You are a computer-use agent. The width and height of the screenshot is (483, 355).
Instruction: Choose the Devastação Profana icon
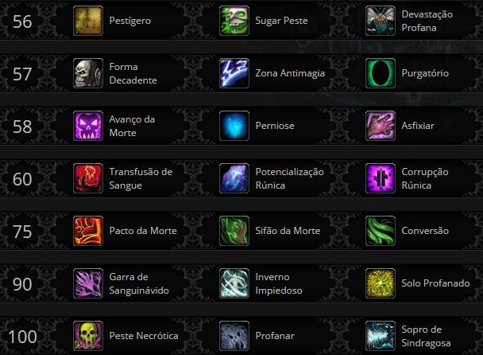(381, 21)
